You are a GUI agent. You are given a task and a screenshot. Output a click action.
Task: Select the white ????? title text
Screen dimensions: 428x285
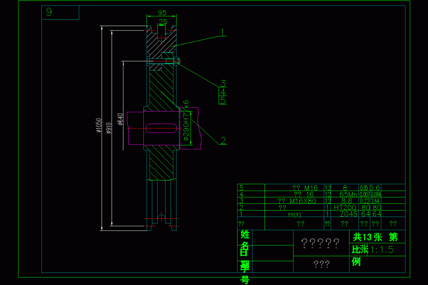(x=320, y=242)
